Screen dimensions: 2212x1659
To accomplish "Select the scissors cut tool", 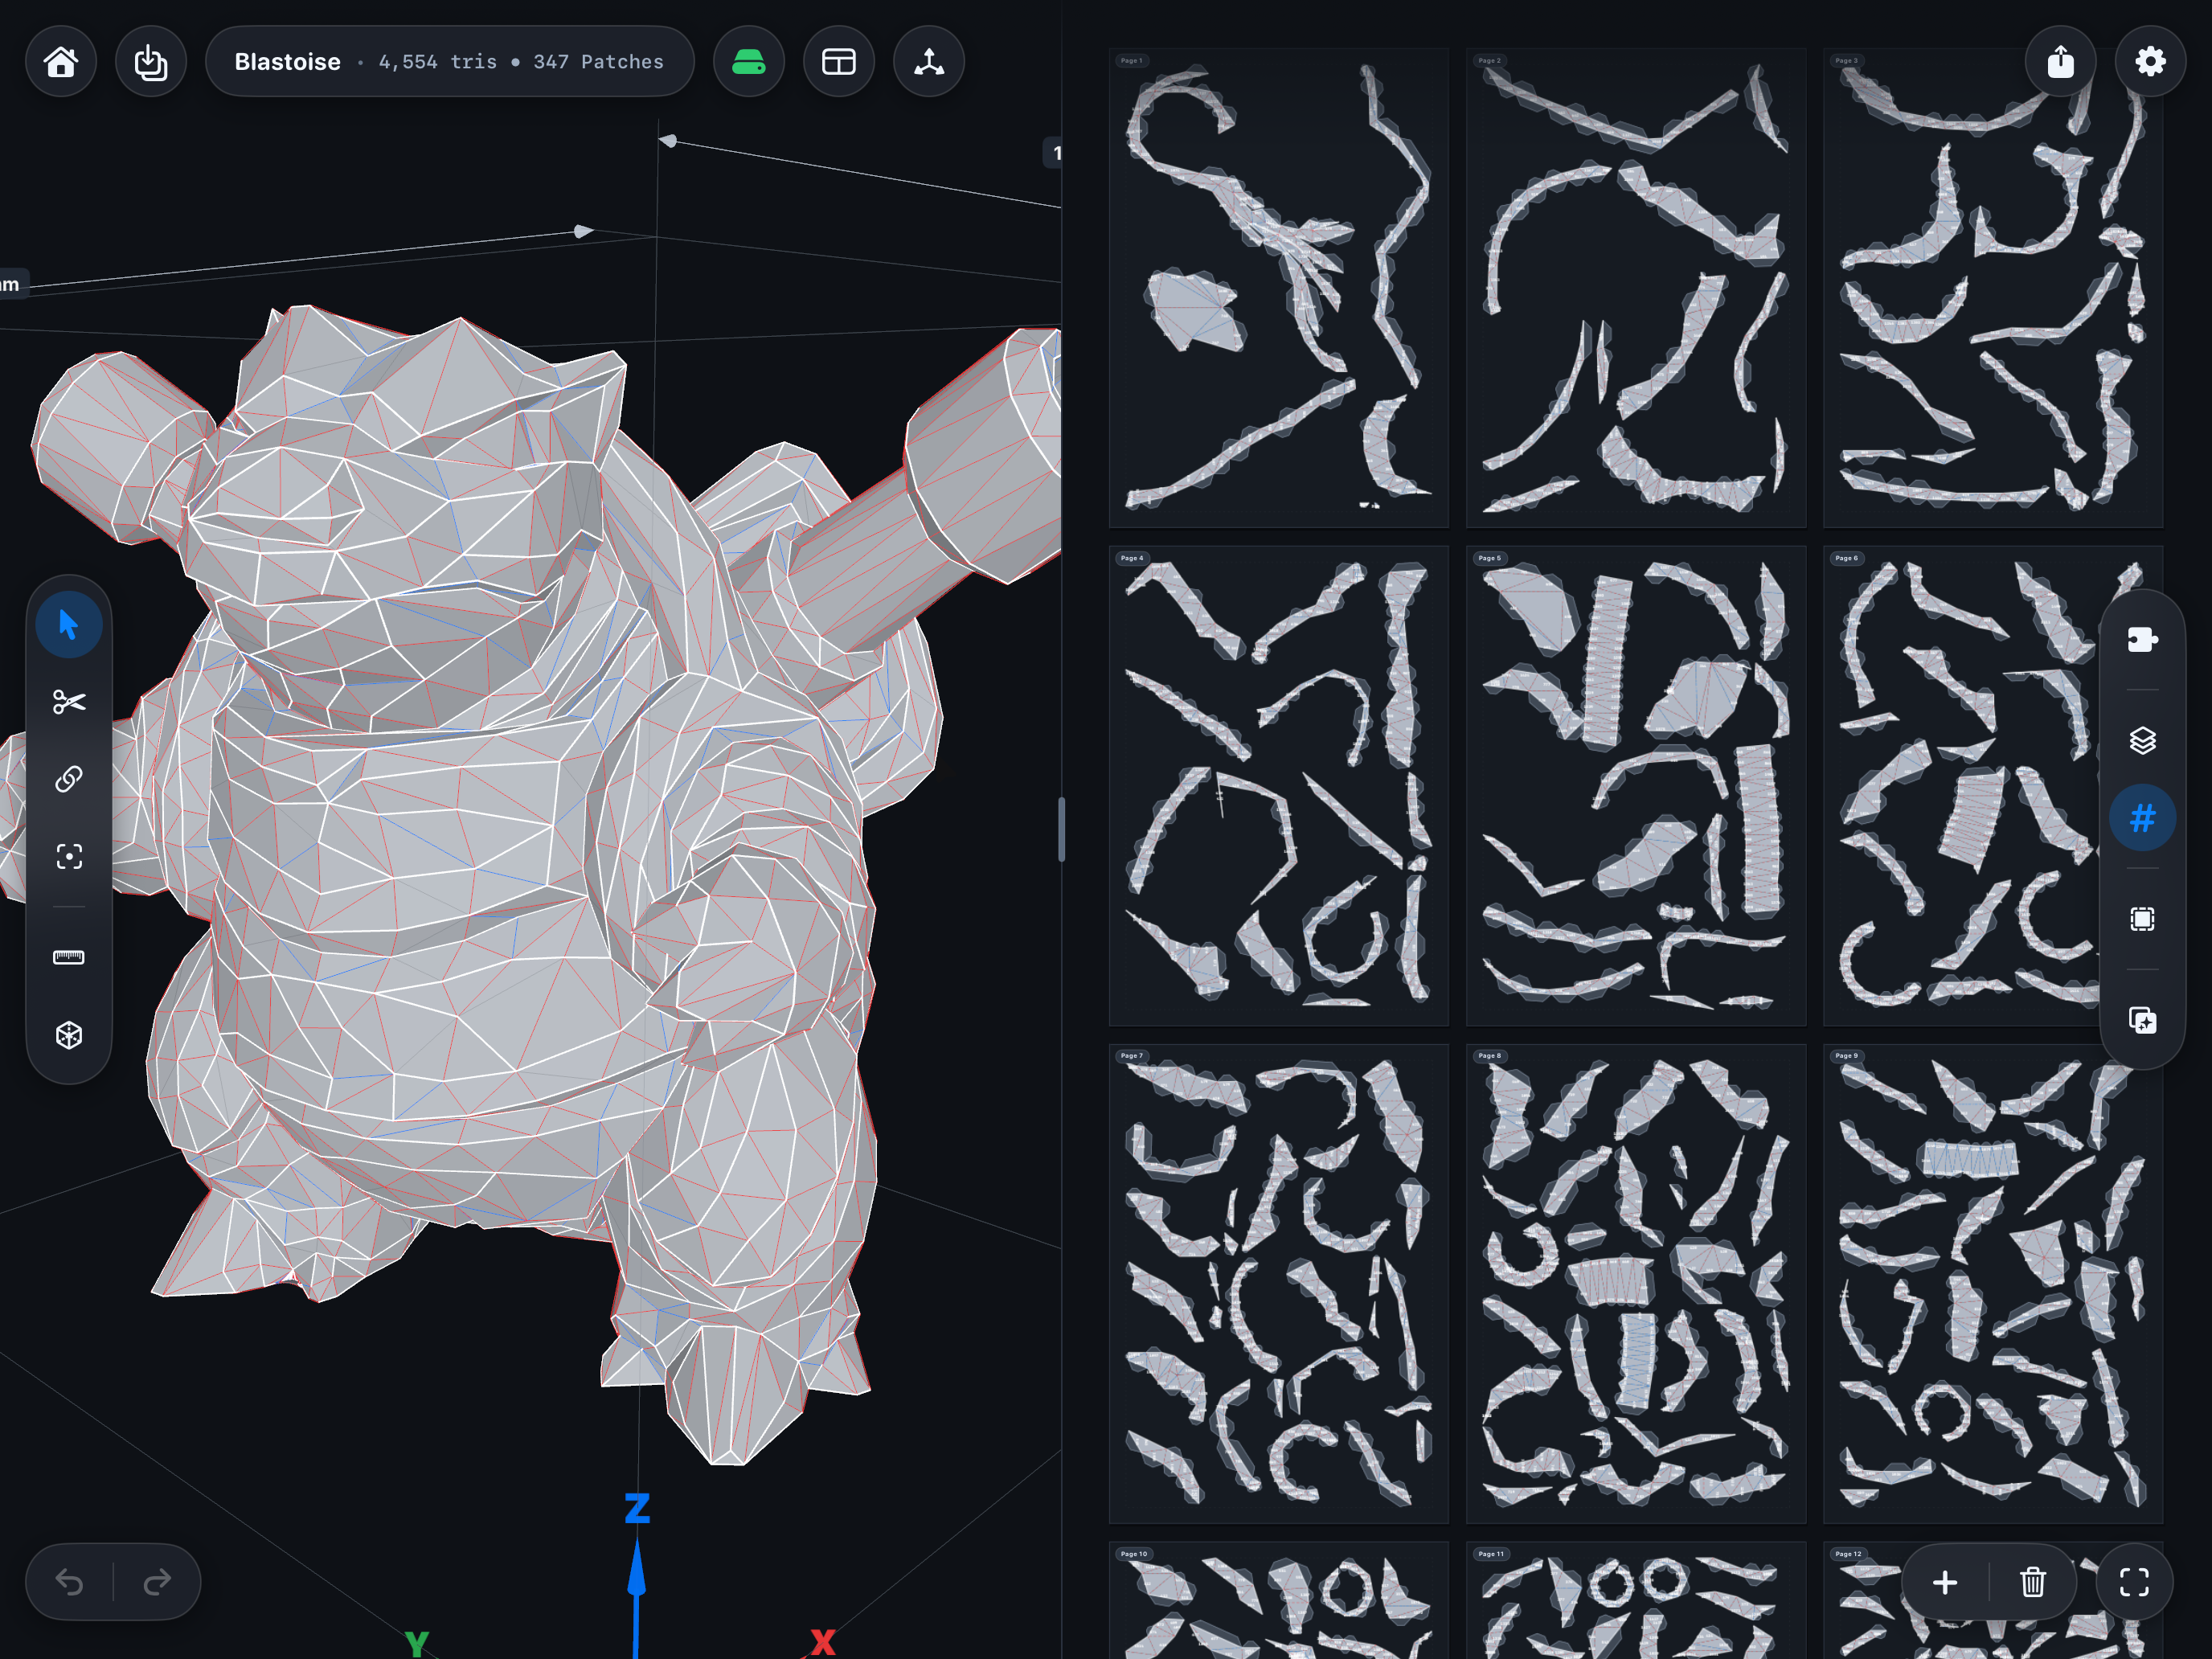I will click(69, 702).
